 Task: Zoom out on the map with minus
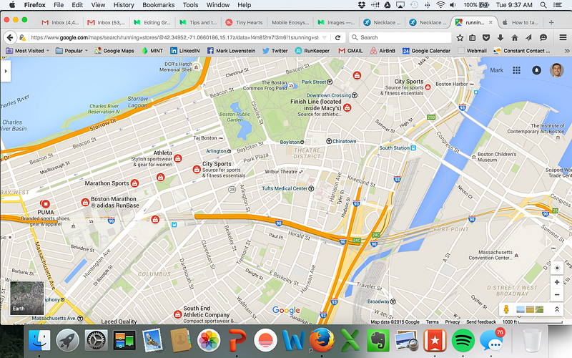tap(557, 294)
